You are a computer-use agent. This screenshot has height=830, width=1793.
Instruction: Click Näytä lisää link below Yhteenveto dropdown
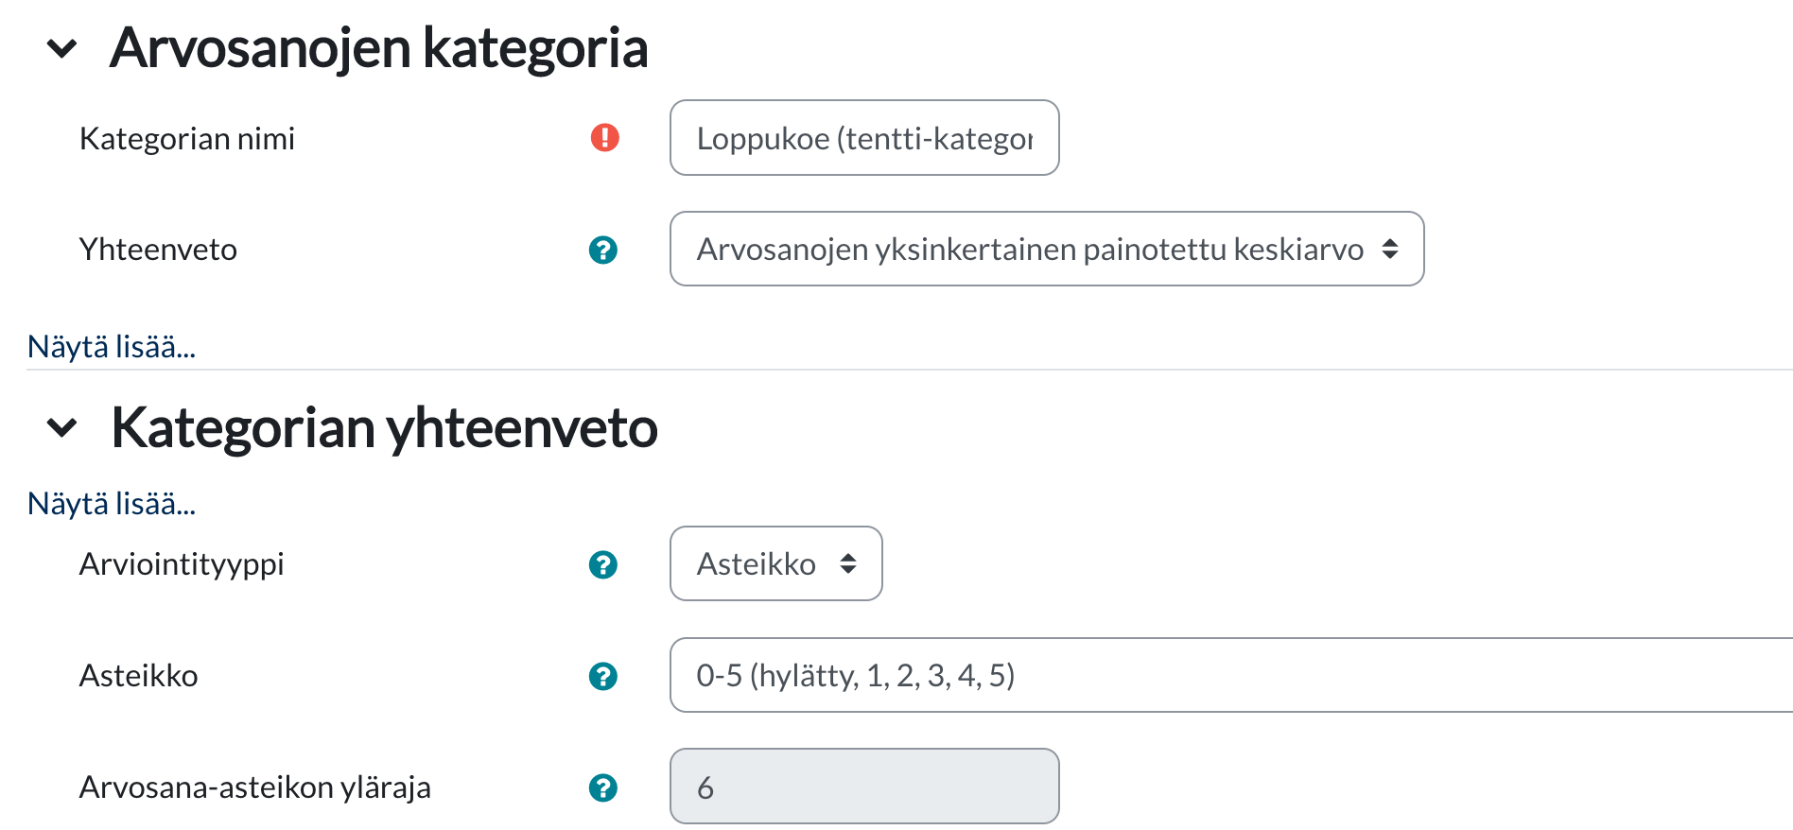click(112, 347)
